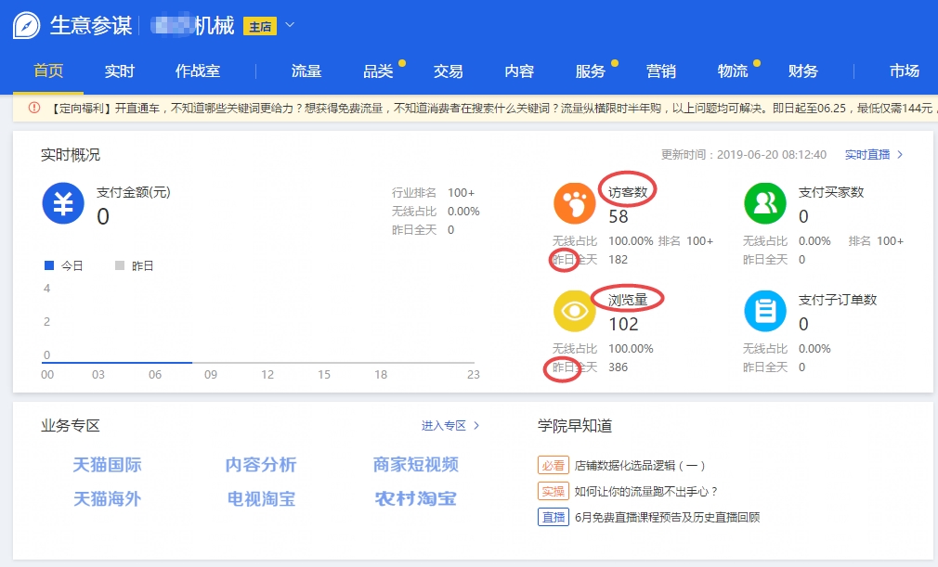Switch to the 服务 tab
This screenshot has width=938, height=567.
pyautogui.click(x=591, y=71)
